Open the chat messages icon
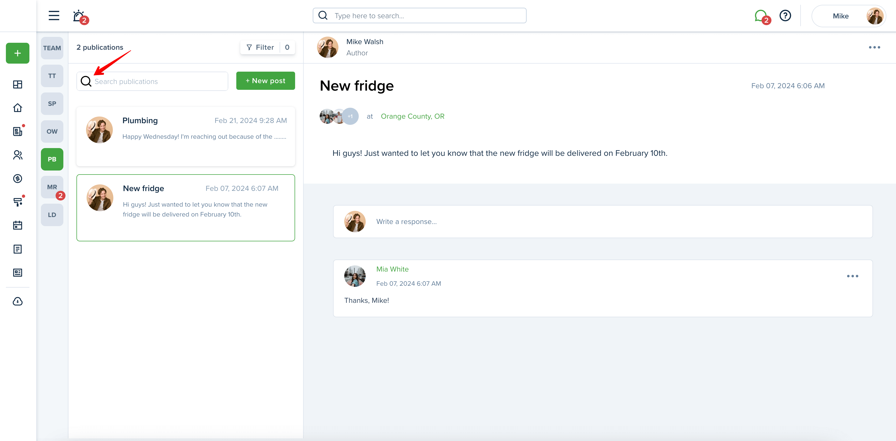 pyautogui.click(x=761, y=16)
